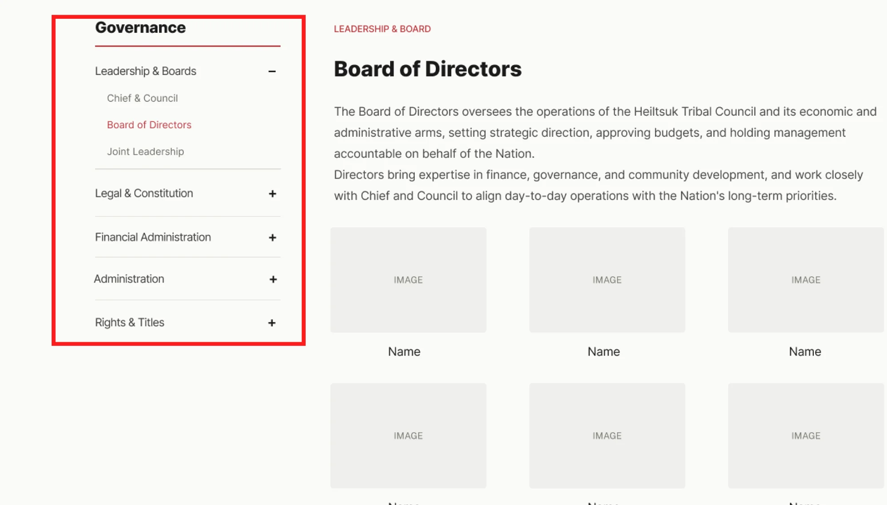Expand the Administration section plus icon
The image size is (887, 505).
273,279
